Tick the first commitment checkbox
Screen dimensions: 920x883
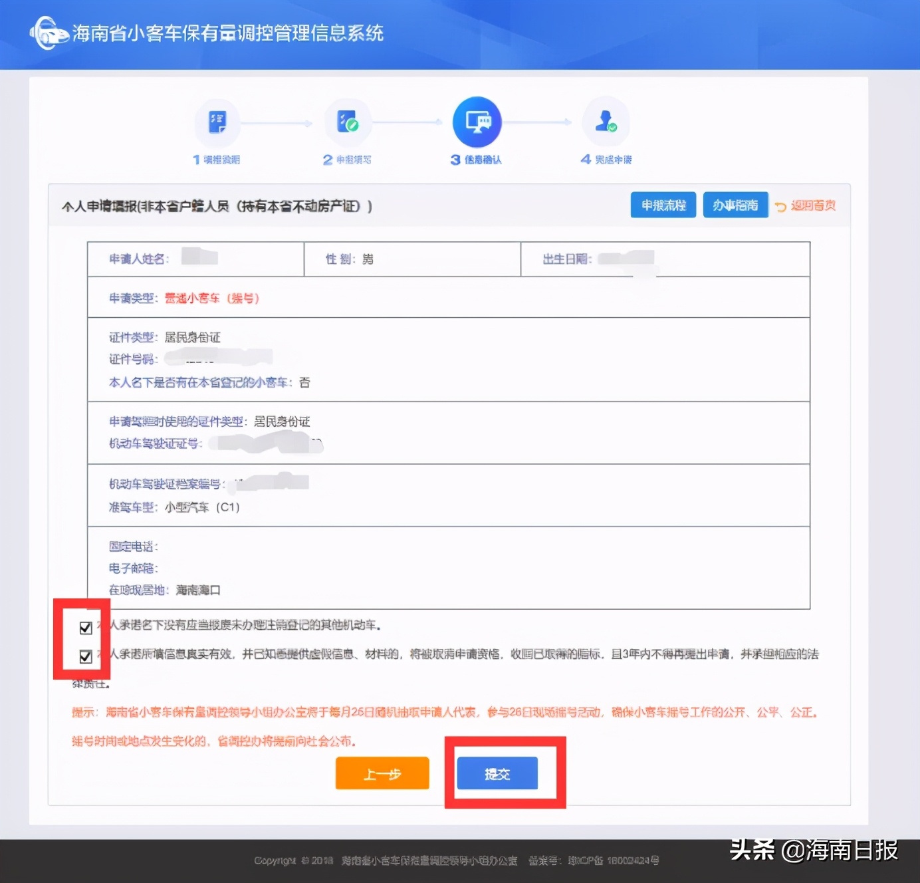tap(85, 628)
